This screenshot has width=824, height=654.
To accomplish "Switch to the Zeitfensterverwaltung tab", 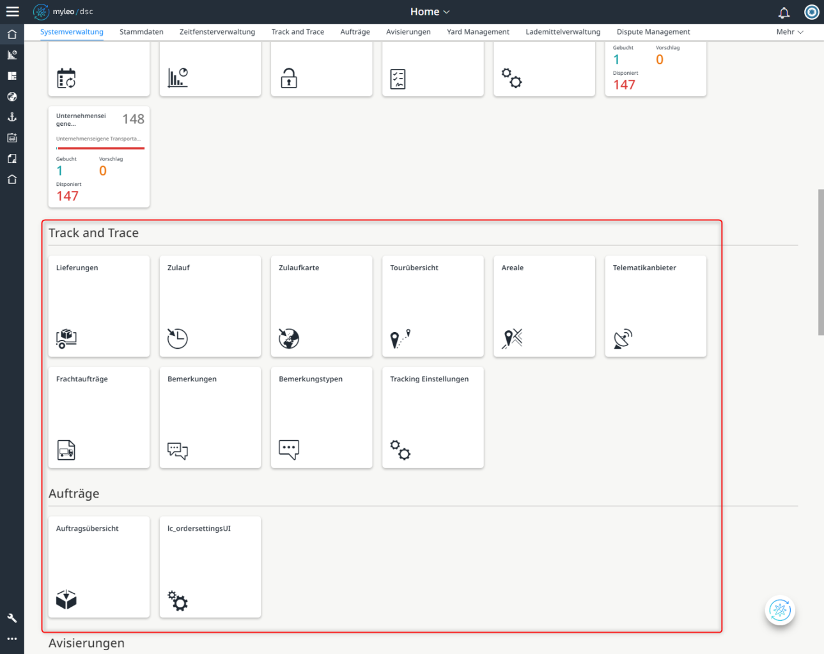I will pos(217,32).
